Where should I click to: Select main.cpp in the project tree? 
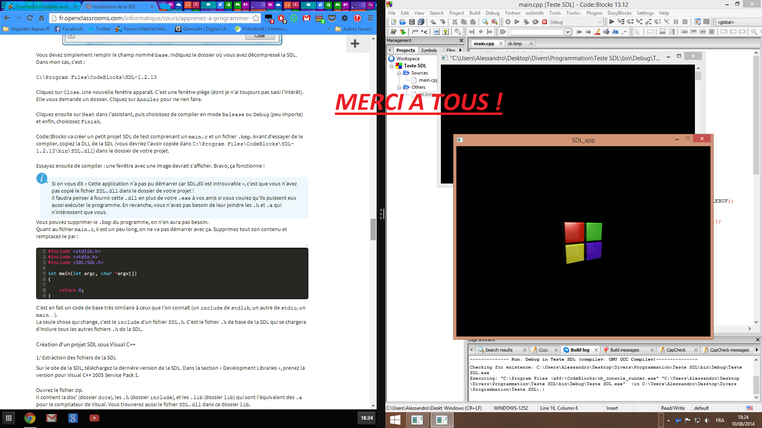tap(427, 80)
